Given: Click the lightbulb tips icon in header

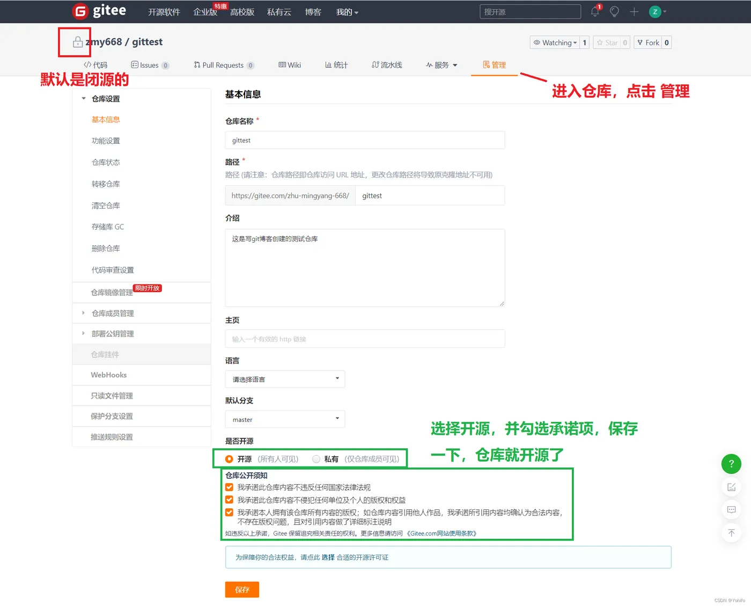Looking at the screenshot, I should (614, 12).
